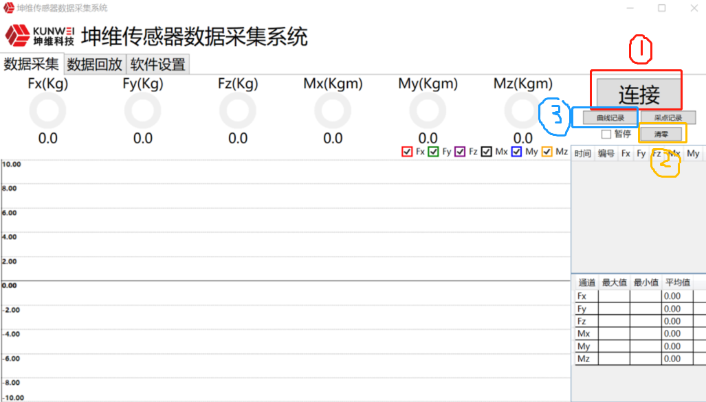This screenshot has height=402, width=706.
Task: Uncheck the Fy curve checkbox
Action: pyautogui.click(x=433, y=152)
